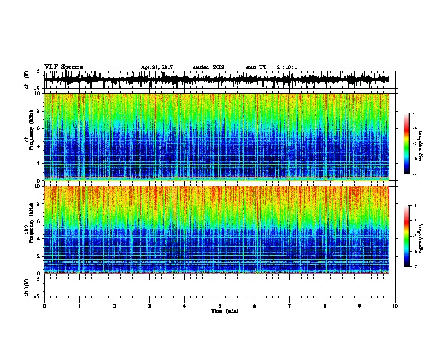
Task: Click the ch.2 spectrogram color bar
Action: (407, 236)
